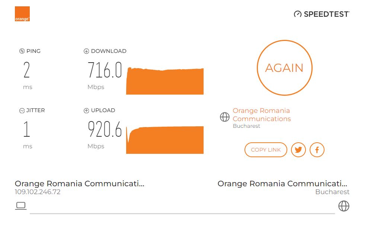Image resolution: width=374 pixels, height=228 pixels.
Task: Click the 920.6 upload result value
Action: (105, 129)
